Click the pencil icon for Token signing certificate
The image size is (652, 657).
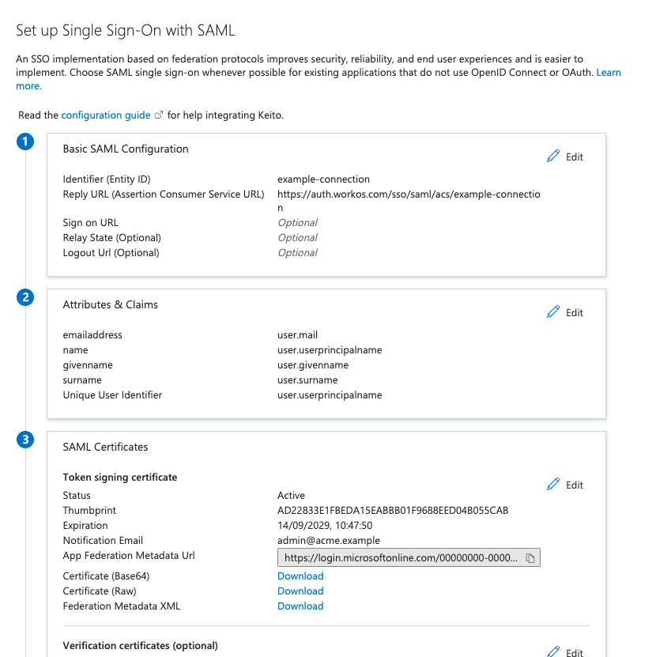pyautogui.click(x=553, y=484)
